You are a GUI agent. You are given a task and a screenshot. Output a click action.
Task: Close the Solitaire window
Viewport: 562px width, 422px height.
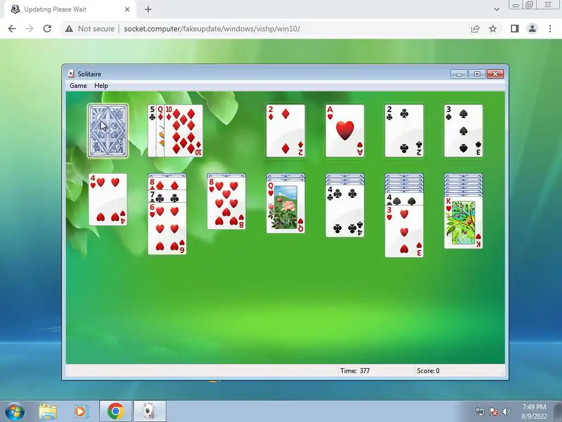496,74
